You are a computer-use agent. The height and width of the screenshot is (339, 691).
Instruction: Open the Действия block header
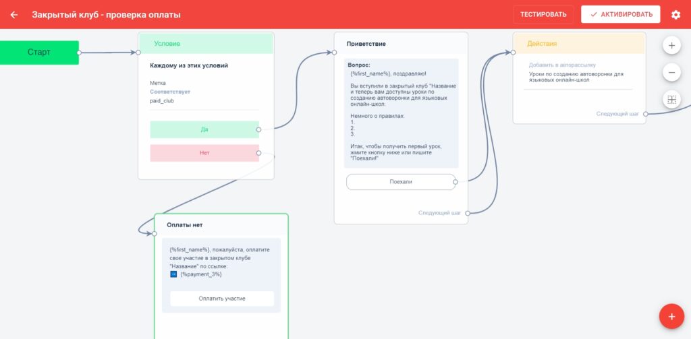(x=579, y=44)
